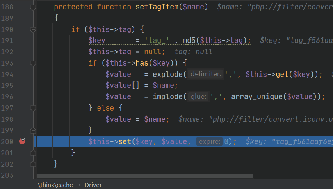This screenshot has width=333, height=189.
Task: Click the else keyword on line 197
Action: tap(105, 108)
